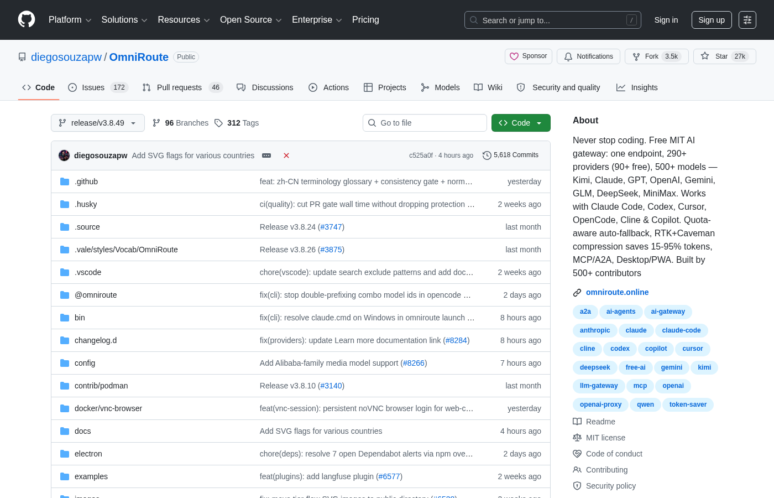Open the omniroute.online website link

[617, 292]
